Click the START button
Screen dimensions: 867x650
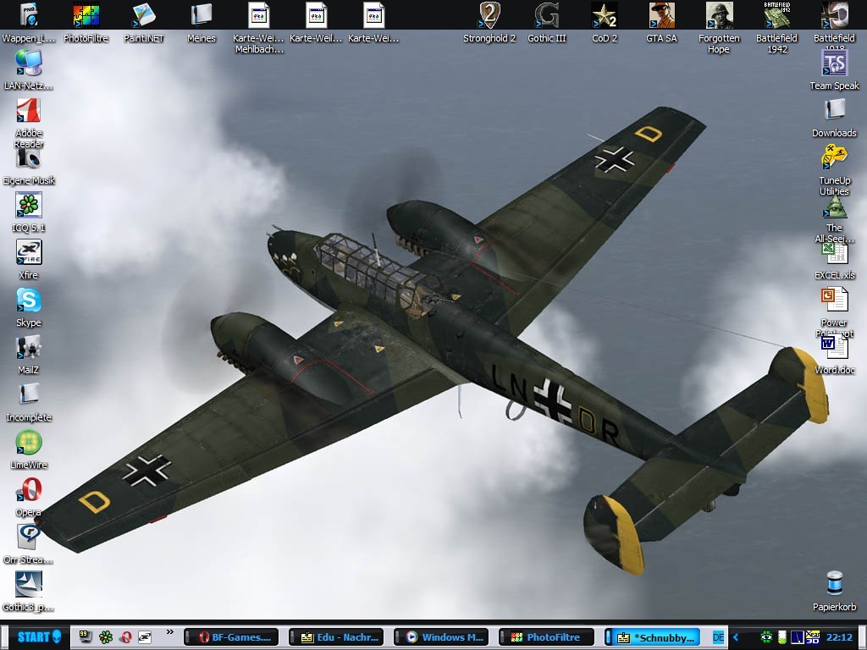point(37,636)
